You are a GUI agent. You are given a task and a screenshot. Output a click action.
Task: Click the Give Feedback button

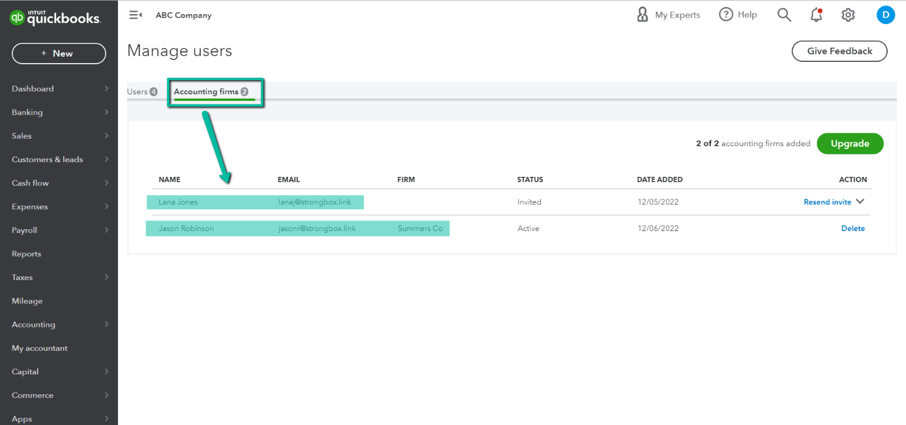(839, 51)
